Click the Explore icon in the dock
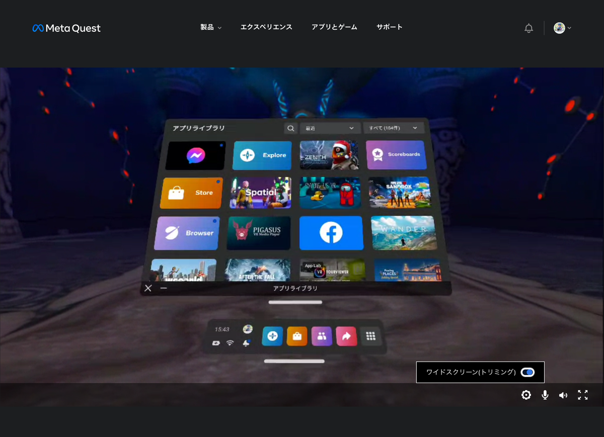This screenshot has width=604, height=437. pyautogui.click(x=272, y=336)
